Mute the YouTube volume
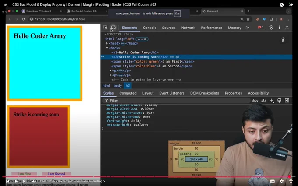Image resolution: width=298 pixels, height=186 pixels. click(x=34, y=181)
